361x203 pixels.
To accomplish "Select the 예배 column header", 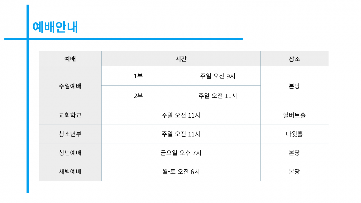I will point(70,59).
